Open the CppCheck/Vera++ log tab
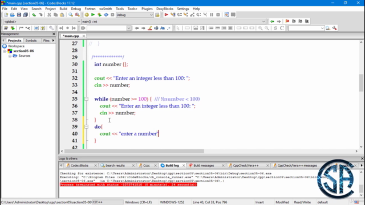 [246, 166]
